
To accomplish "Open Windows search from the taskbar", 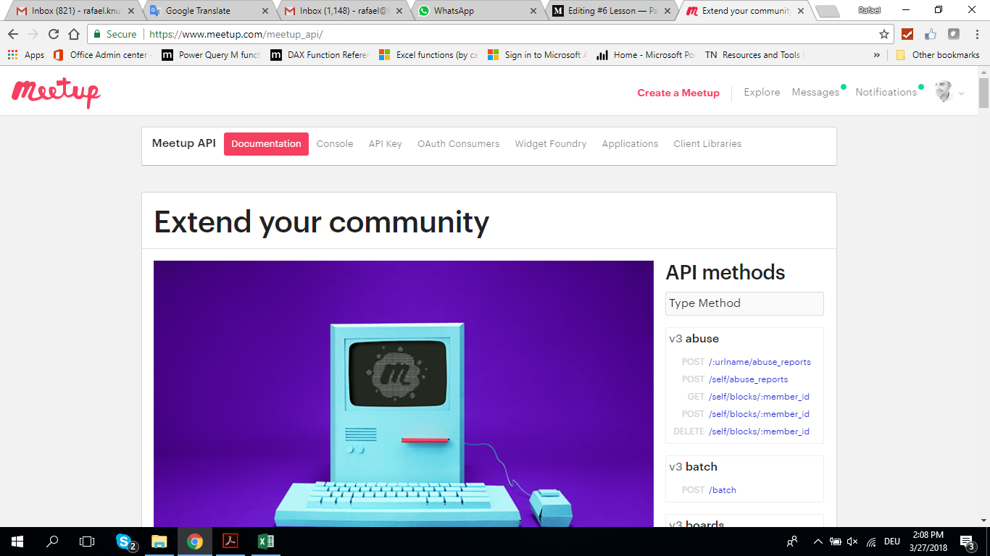I will pos(52,542).
